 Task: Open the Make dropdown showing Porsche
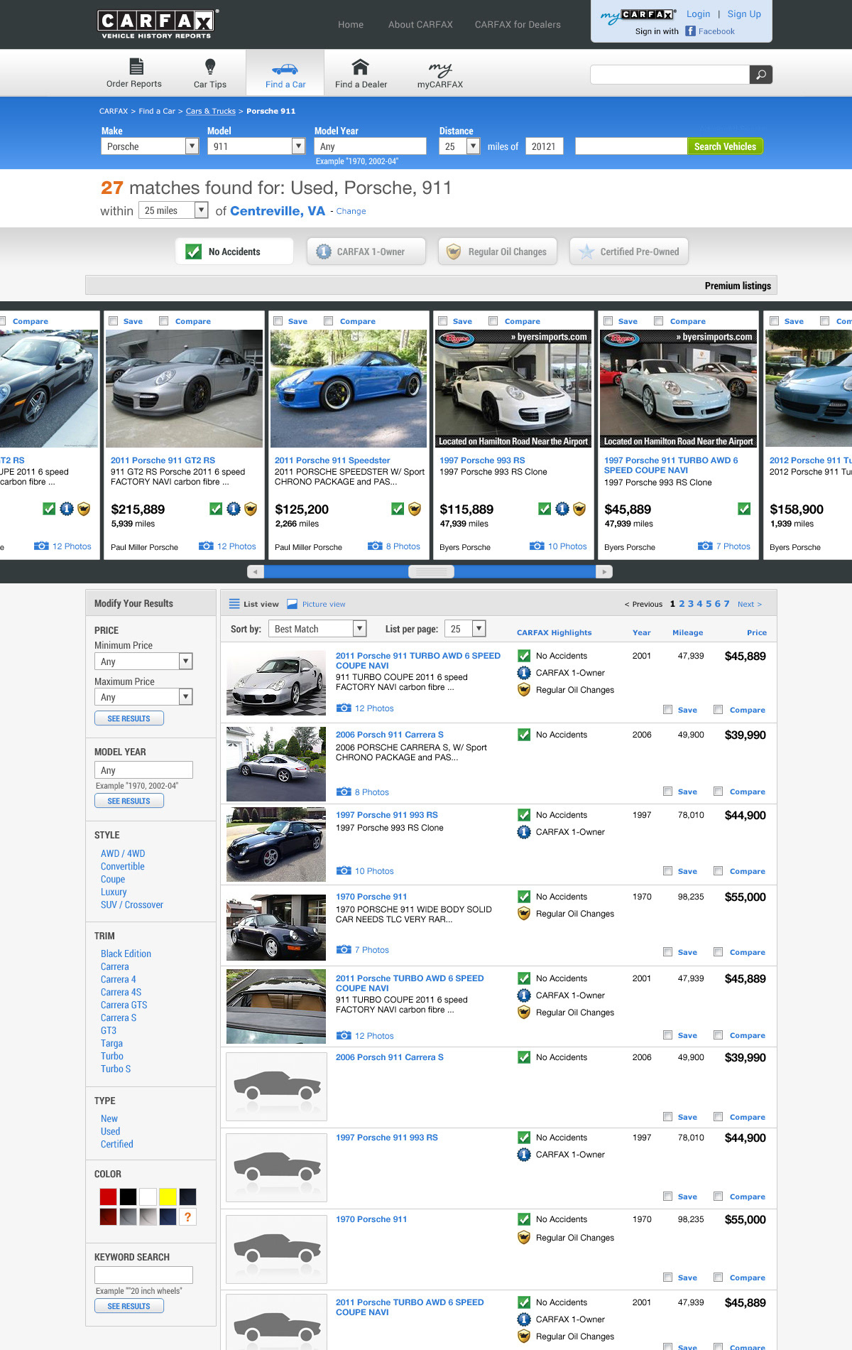(150, 146)
